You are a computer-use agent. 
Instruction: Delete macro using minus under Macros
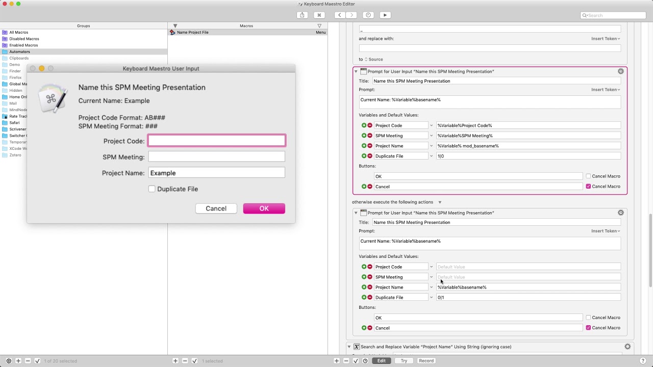pos(185,361)
